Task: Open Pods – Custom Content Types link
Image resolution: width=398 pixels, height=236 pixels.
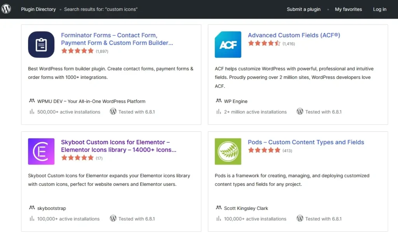Action: [306, 142]
